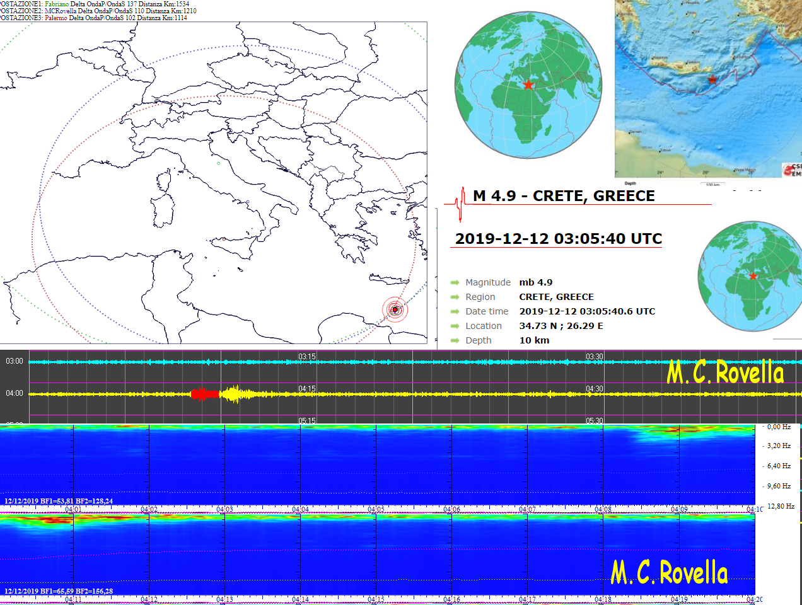Click the POSTAZIONE2 MCRovella station line
The width and height of the screenshot is (802, 605).
point(98,11)
